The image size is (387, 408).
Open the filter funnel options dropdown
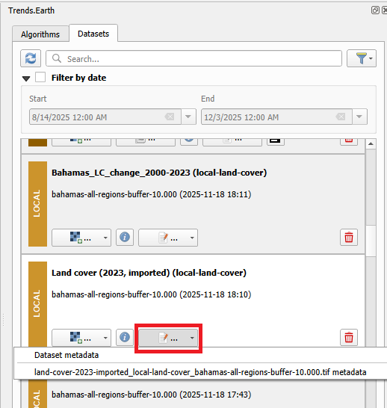(x=362, y=58)
